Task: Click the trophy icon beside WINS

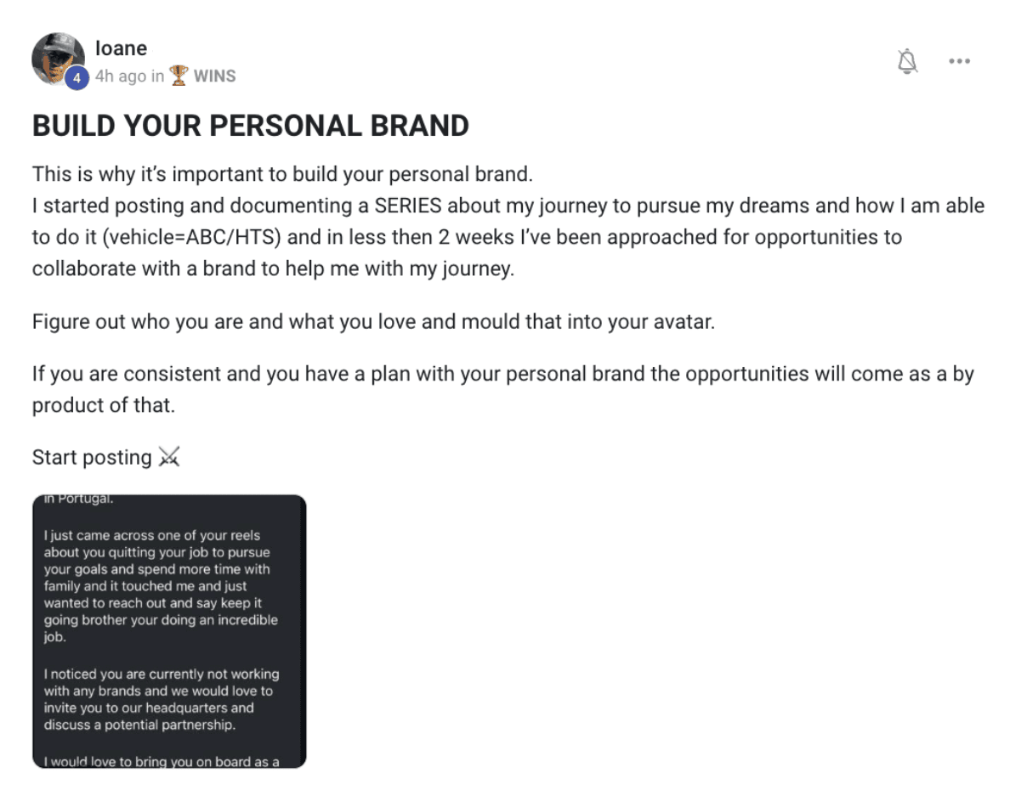Action: [x=179, y=76]
